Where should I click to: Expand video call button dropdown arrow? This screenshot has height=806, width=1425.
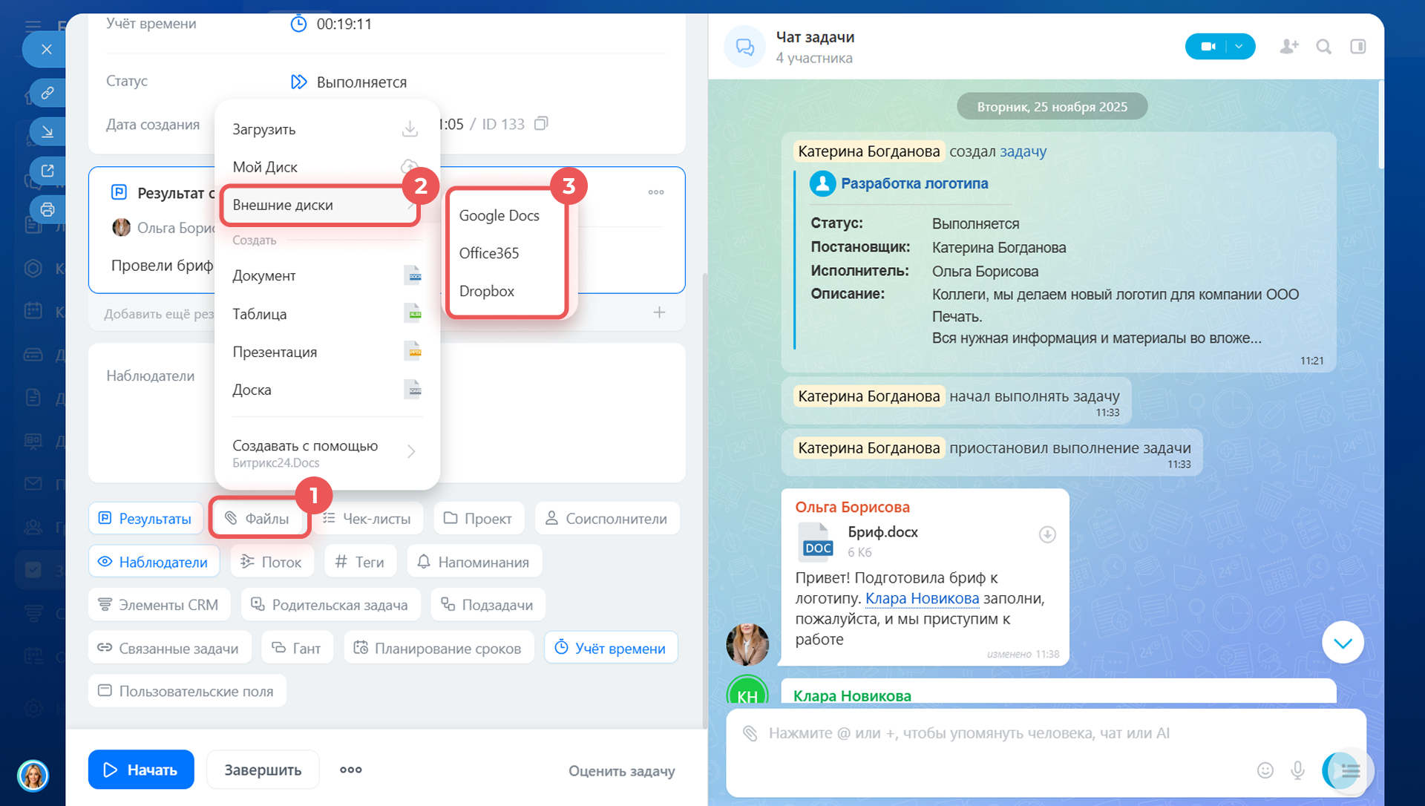point(1239,47)
